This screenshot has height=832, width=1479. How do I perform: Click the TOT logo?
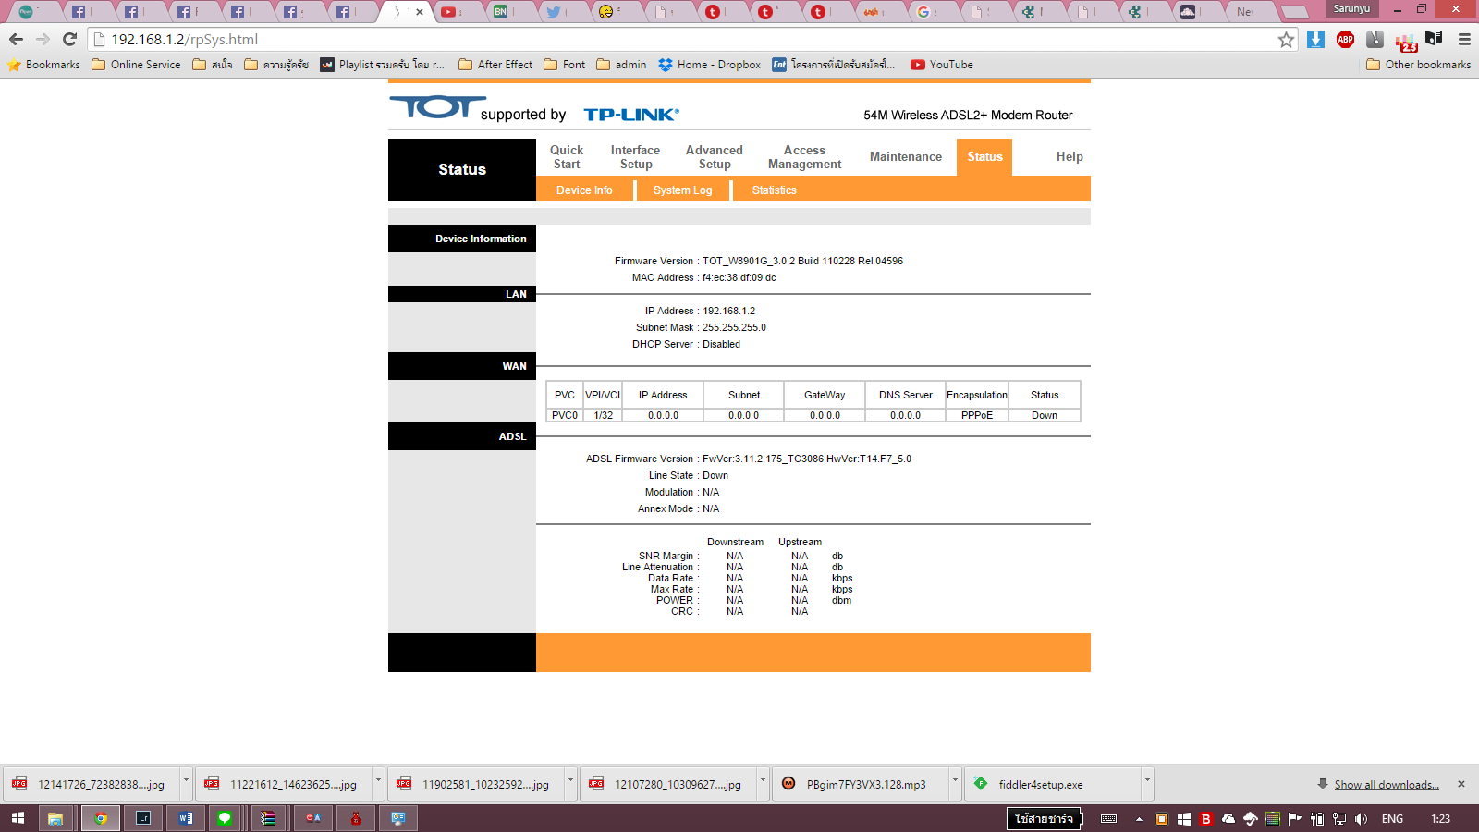[x=437, y=107]
